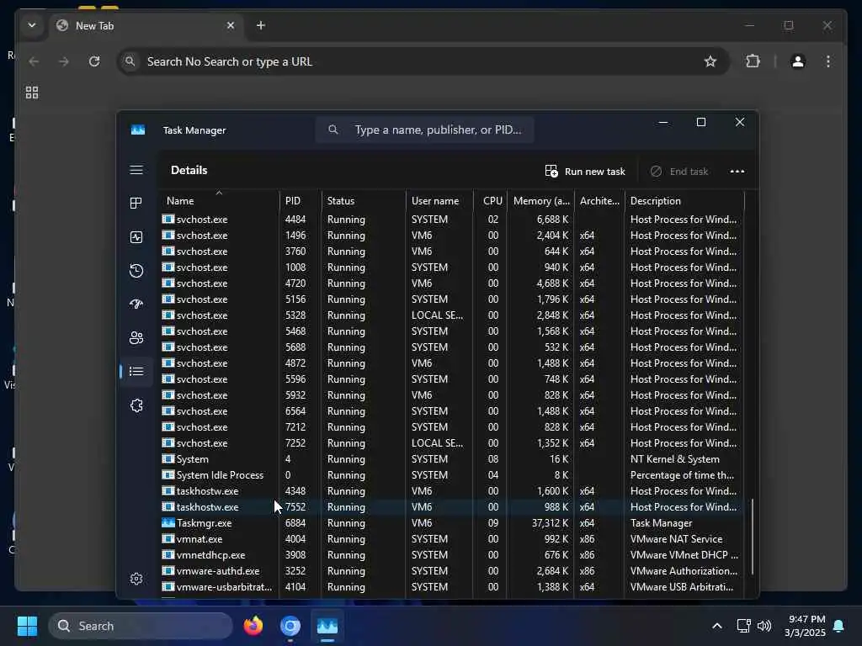This screenshot has height=646, width=862.
Task: Open Startup apps page in sidebar
Action: coord(136,304)
